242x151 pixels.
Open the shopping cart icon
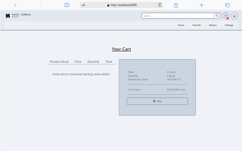point(226,16)
